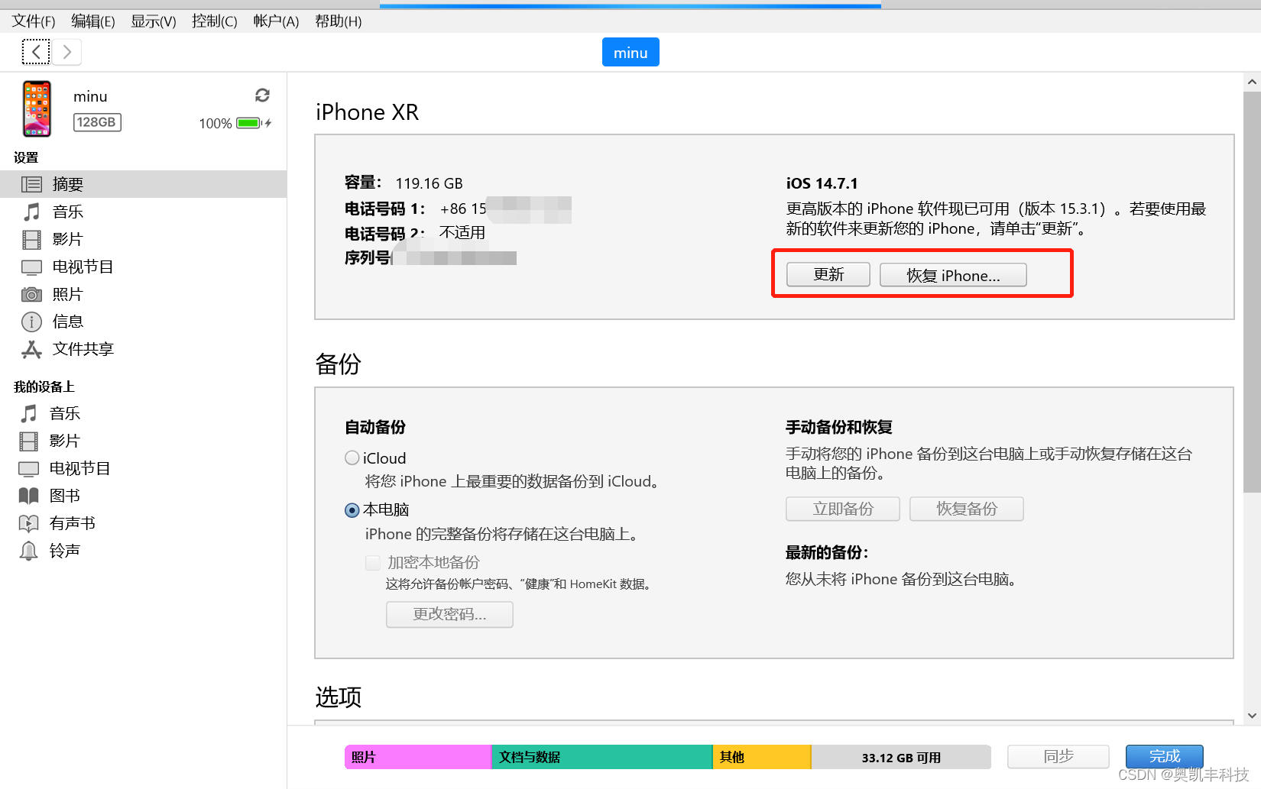The image size is (1261, 789).
Task: Select 影片 under 设置
Action: pyautogui.click(x=67, y=239)
